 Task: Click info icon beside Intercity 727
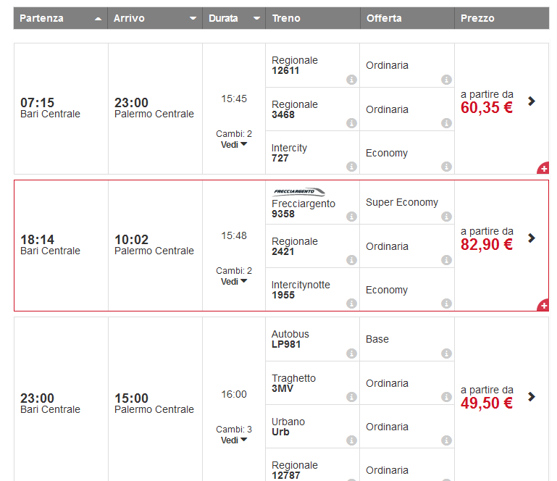351,167
